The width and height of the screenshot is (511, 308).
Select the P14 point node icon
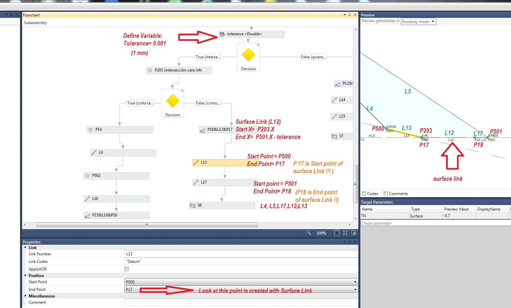[x=91, y=130]
